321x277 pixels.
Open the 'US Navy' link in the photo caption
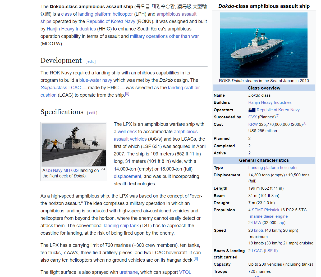tap(54, 171)
